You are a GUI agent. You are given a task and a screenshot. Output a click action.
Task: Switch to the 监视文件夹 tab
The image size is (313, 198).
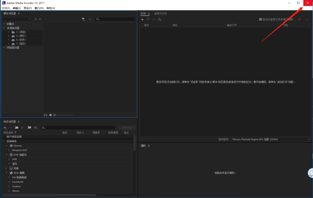pos(161,14)
